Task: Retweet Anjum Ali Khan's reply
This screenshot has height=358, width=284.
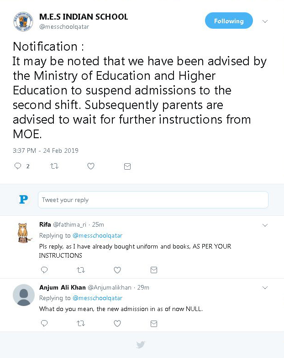Action: 81,323
